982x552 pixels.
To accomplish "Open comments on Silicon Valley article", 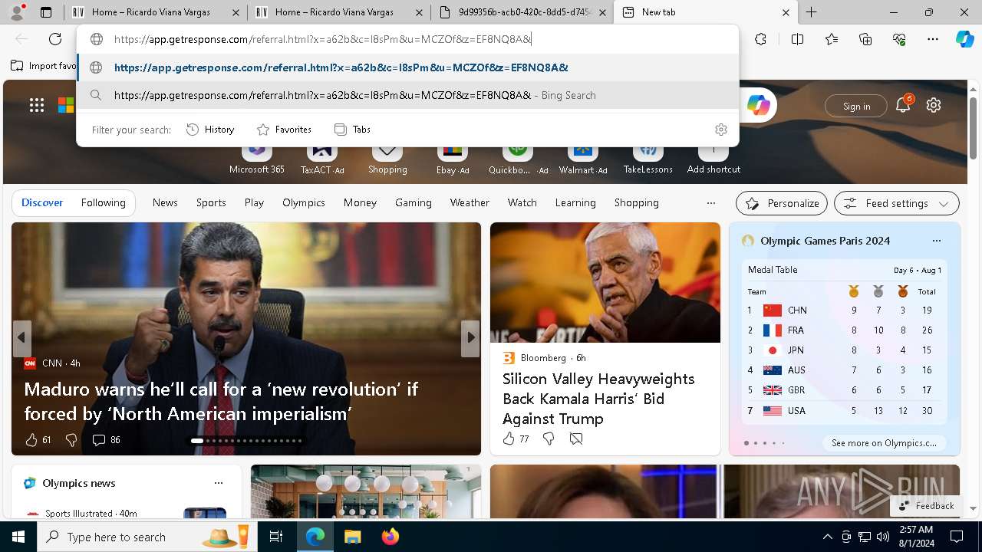I will coord(576,439).
